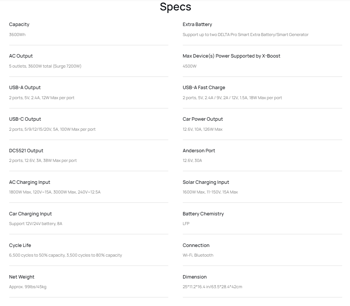Select the LFP Battery Chemistry value
The width and height of the screenshot is (350, 306).
[x=186, y=224]
